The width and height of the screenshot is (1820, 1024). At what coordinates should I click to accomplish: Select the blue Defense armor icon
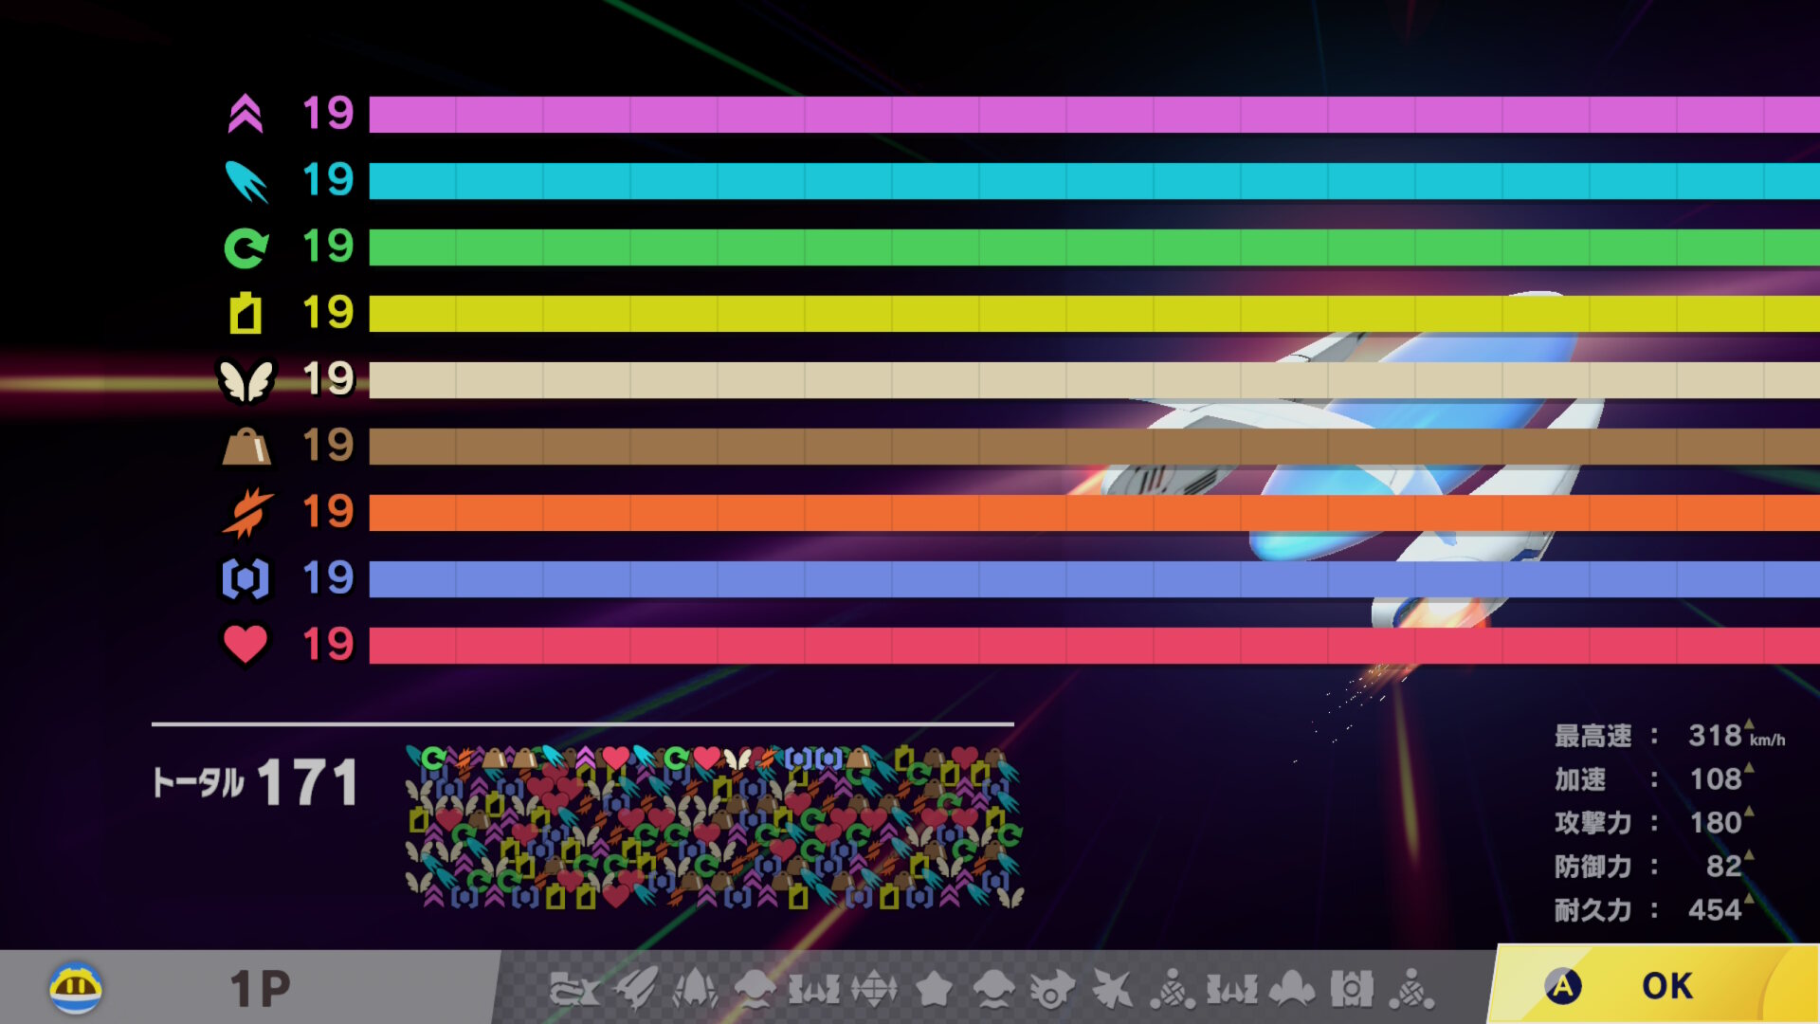pyautogui.click(x=246, y=579)
